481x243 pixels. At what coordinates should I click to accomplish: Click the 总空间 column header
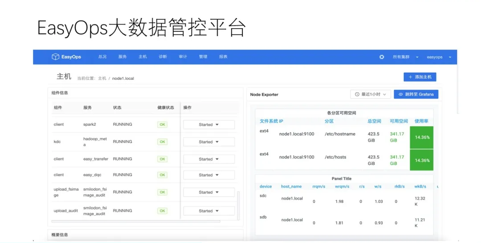pyautogui.click(x=374, y=121)
